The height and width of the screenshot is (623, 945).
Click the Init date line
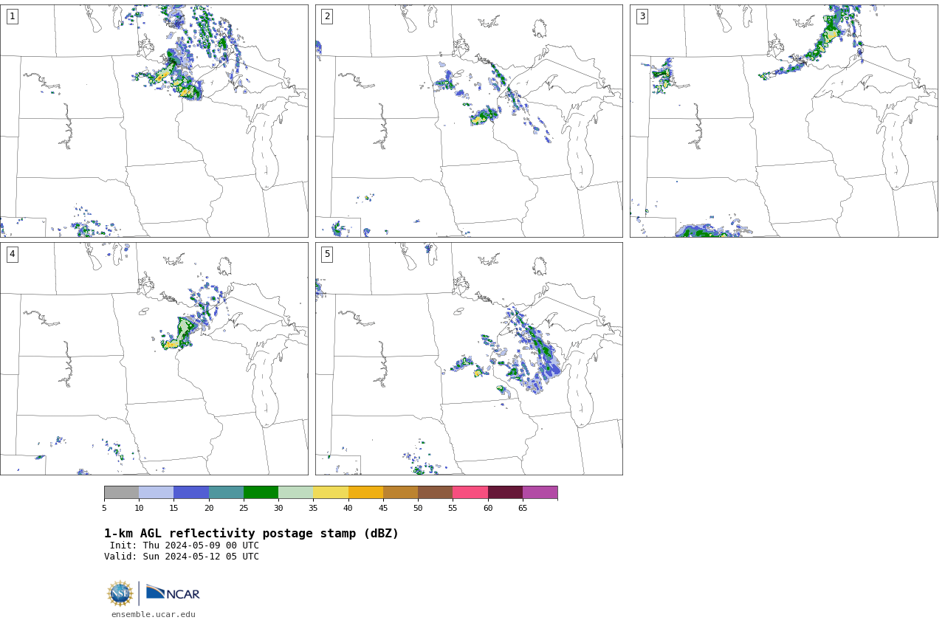(x=185, y=545)
